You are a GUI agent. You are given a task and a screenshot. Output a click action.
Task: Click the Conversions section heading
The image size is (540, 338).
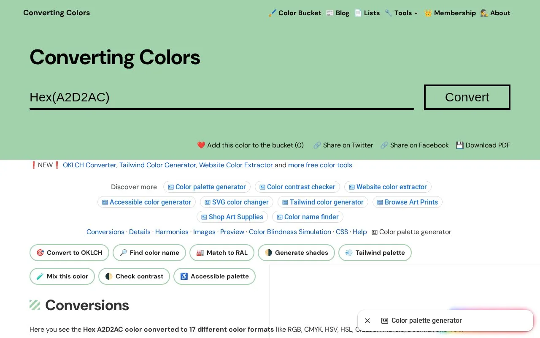(87, 305)
